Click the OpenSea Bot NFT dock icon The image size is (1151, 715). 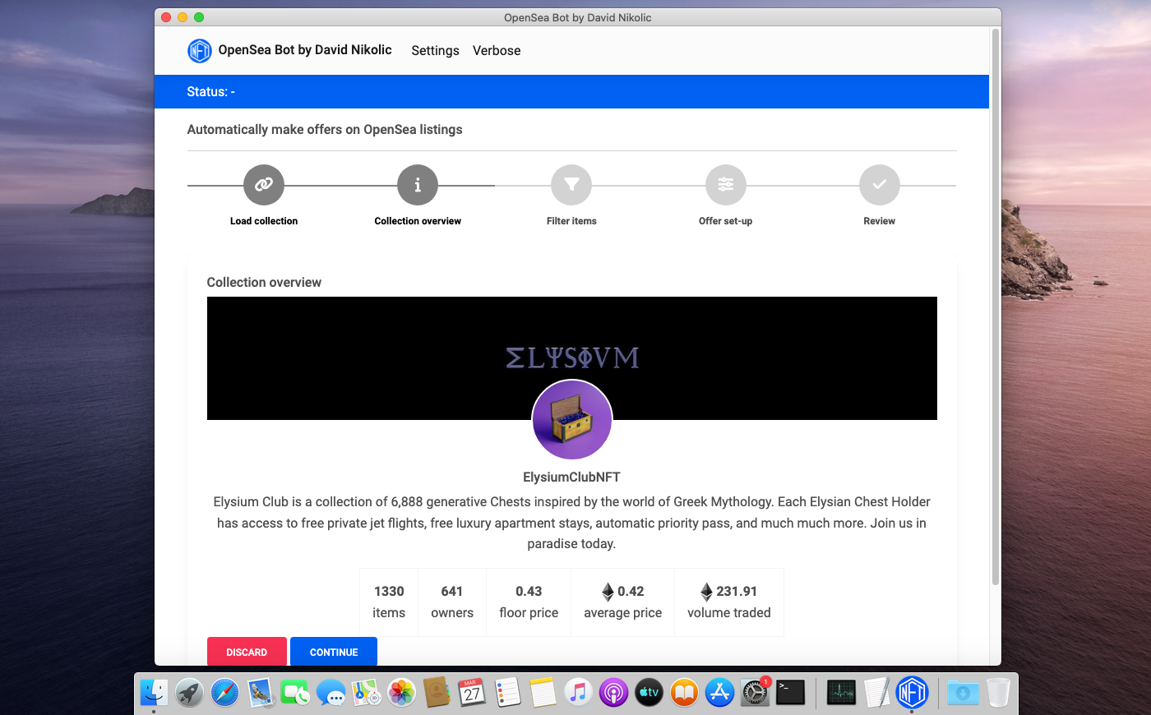(913, 693)
